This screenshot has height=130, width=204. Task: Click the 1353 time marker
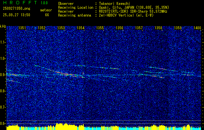(61, 28)
